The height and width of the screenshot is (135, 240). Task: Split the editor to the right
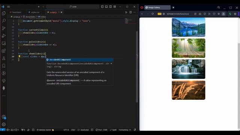click(130, 12)
